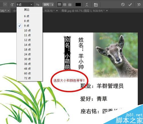Click the selected vertical text 别名：小萌萌
The width and height of the screenshot is (143, 124).
[67, 53]
